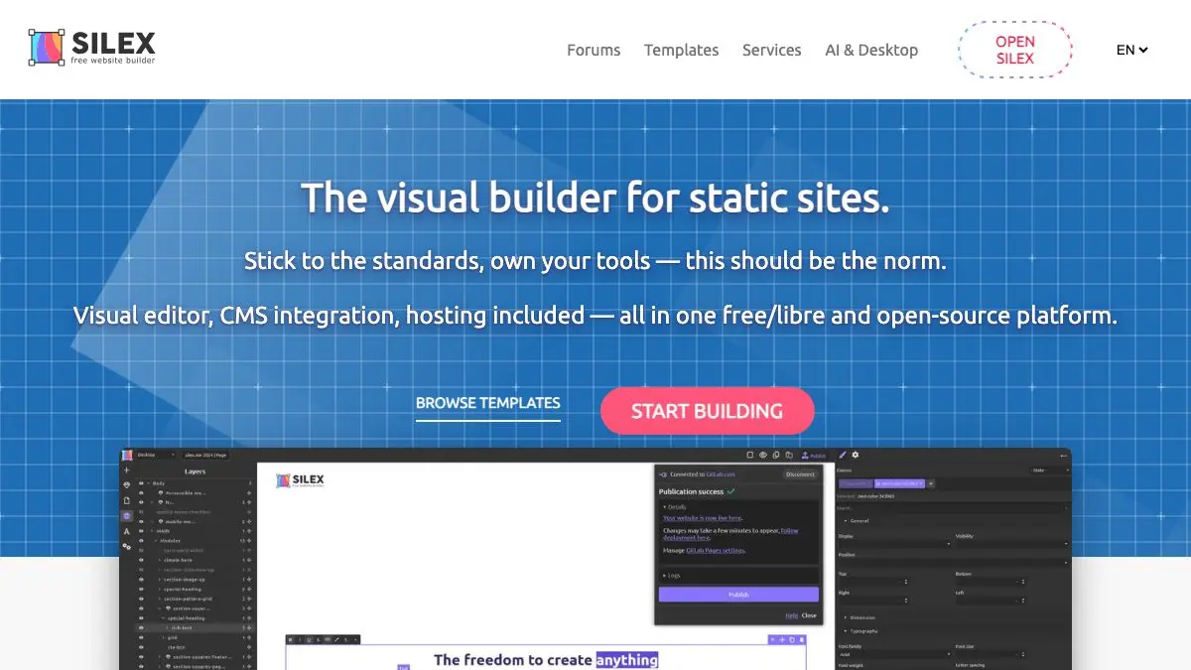Click the OPEN SILEX button
Screen dimensions: 1191x670
1015,50
